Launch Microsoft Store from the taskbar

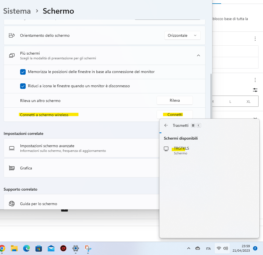(39, 248)
